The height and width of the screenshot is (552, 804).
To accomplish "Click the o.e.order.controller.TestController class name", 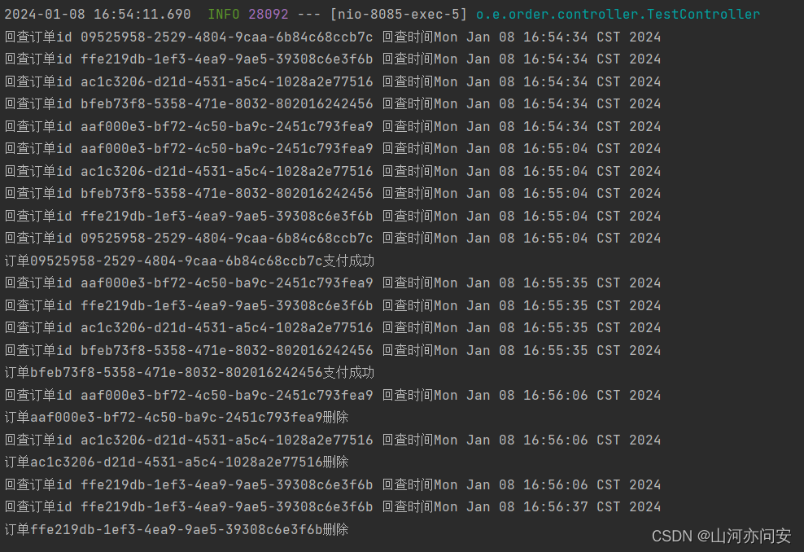I will [x=618, y=15].
